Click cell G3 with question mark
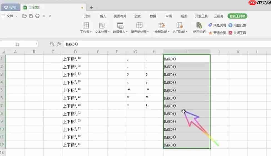Screen dimensions: 271x156 136,75
